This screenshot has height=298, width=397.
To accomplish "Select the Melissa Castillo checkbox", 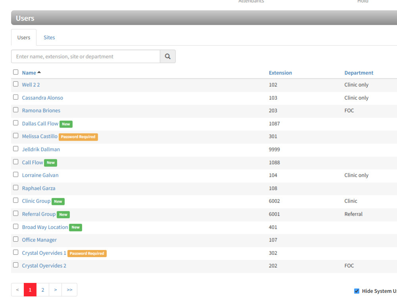I will pos(16,136).
